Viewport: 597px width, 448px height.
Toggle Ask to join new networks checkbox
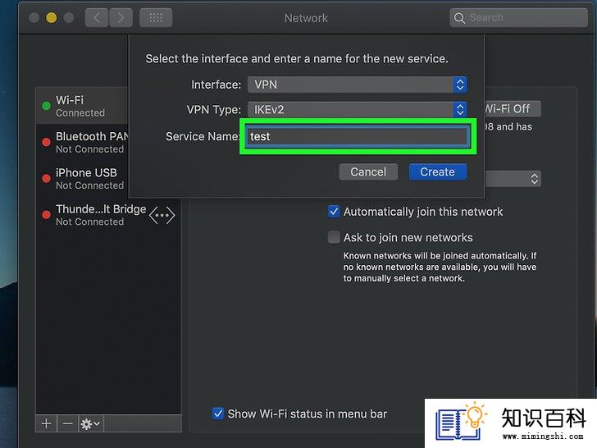(x=334, y=237)
